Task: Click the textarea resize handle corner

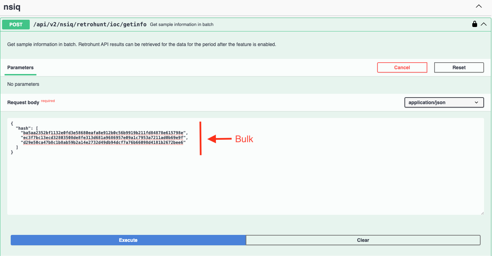Action: pyautogui.click(x=482, y=213)
